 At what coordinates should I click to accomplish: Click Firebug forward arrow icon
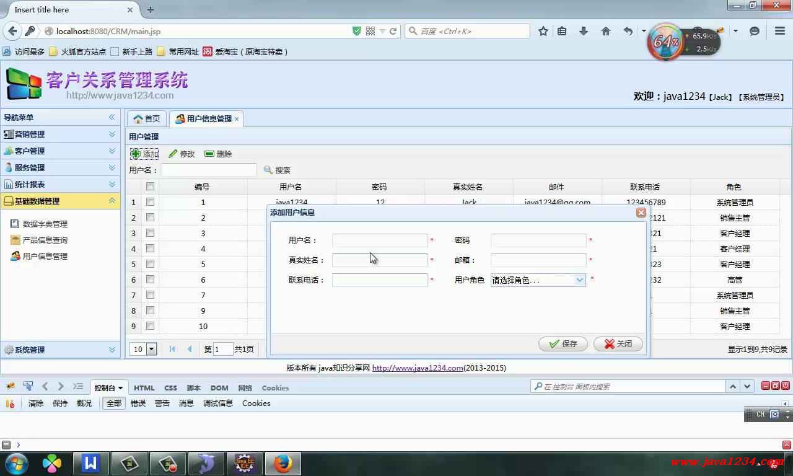coord(61,386)
